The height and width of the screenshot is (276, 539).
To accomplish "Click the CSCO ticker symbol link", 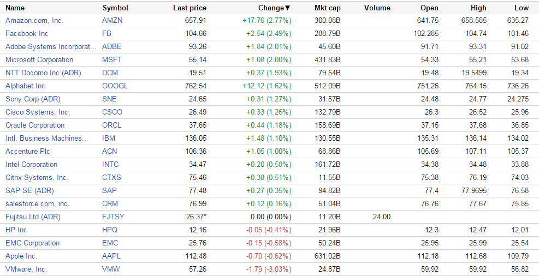I will (112, 112).
